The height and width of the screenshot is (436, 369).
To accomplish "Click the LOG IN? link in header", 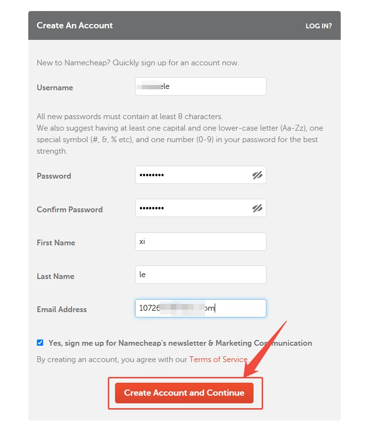I will pos(319,26).
